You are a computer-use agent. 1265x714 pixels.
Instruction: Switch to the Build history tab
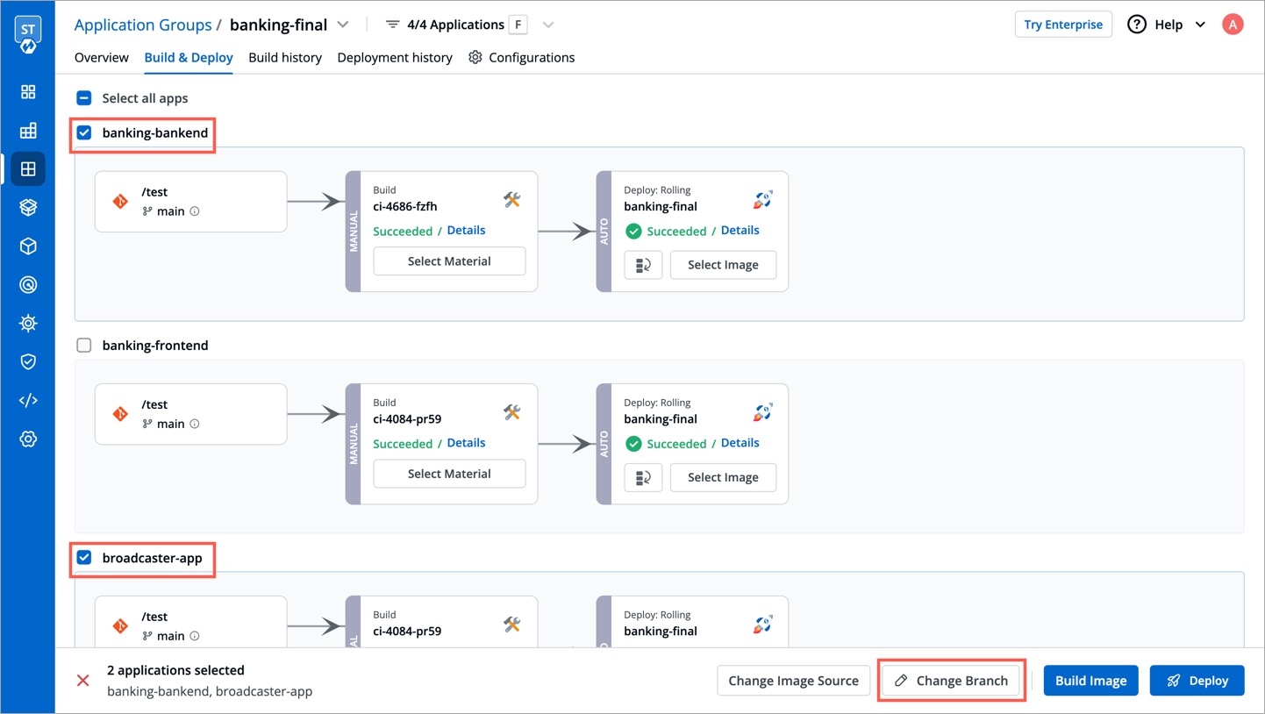coord(285,57)
